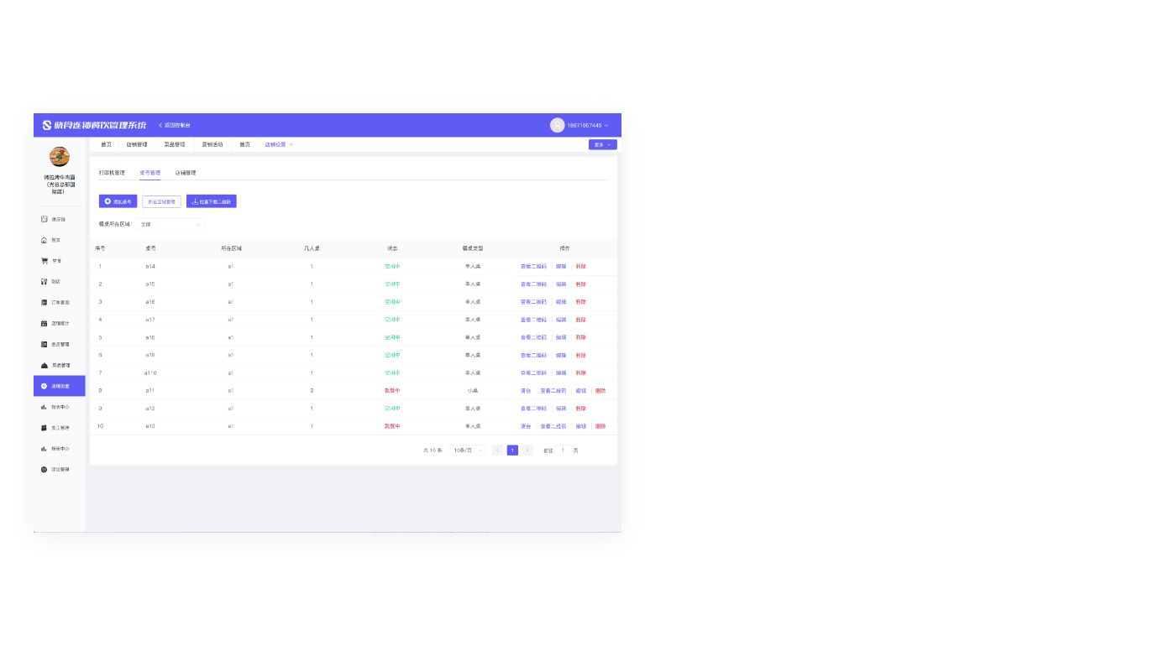
Task: Click 清台 for table a11
Action: click(526, 391)
